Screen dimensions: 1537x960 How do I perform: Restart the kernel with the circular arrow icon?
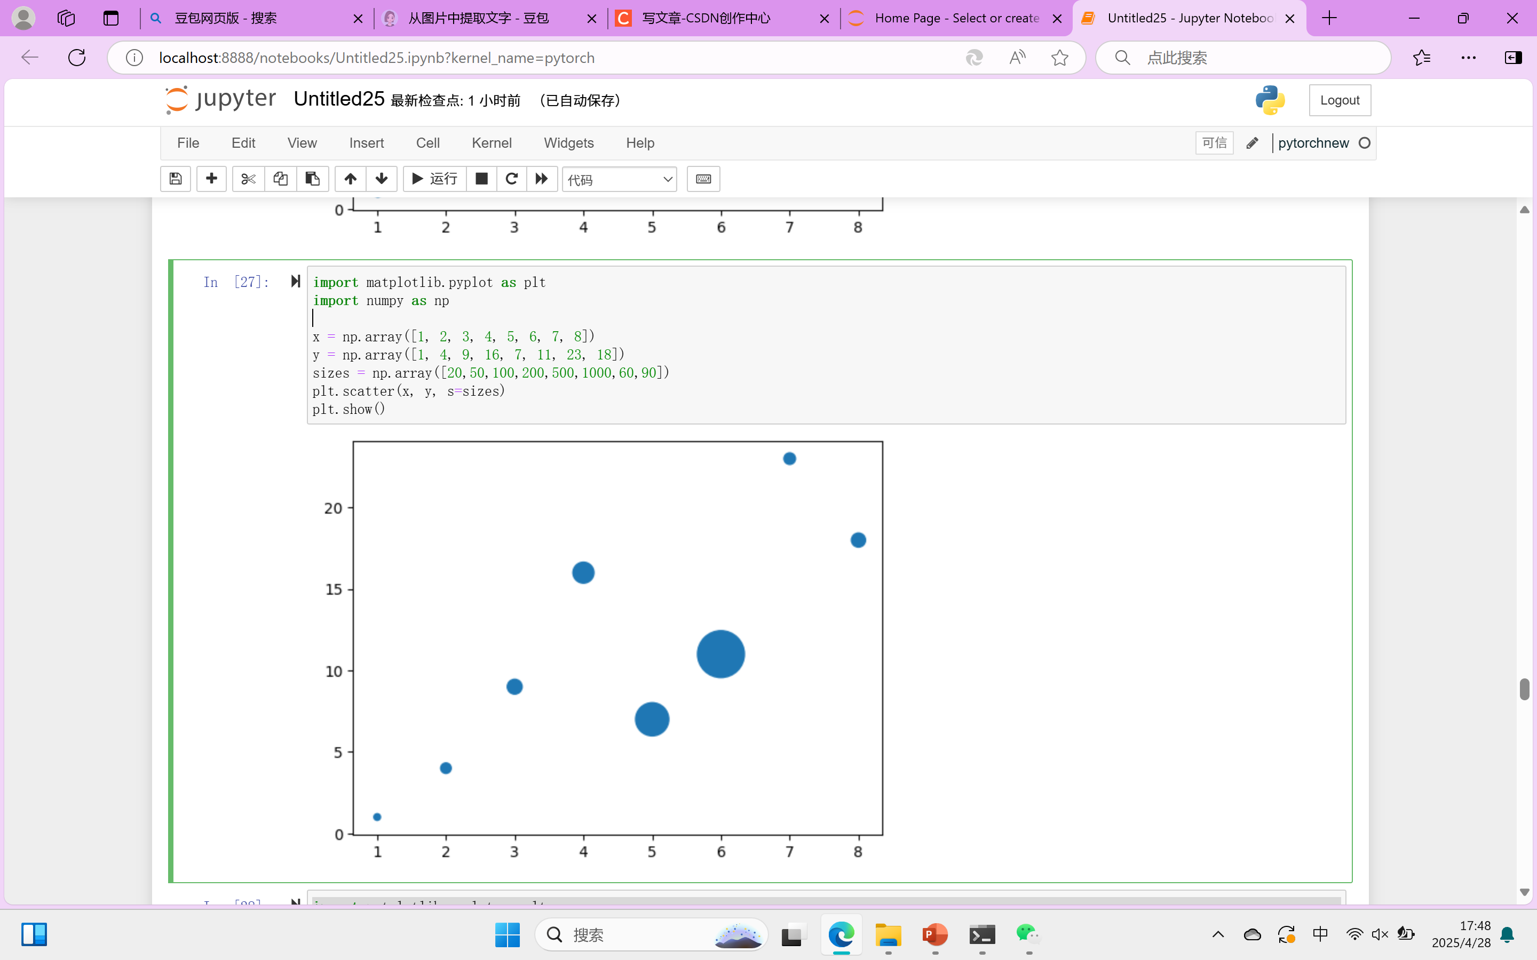coord(511,179)
